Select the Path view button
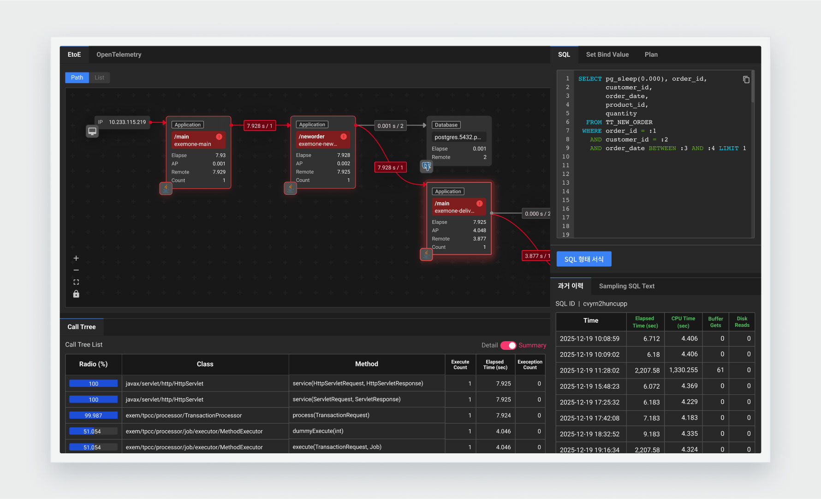 [x=77, y=78]
